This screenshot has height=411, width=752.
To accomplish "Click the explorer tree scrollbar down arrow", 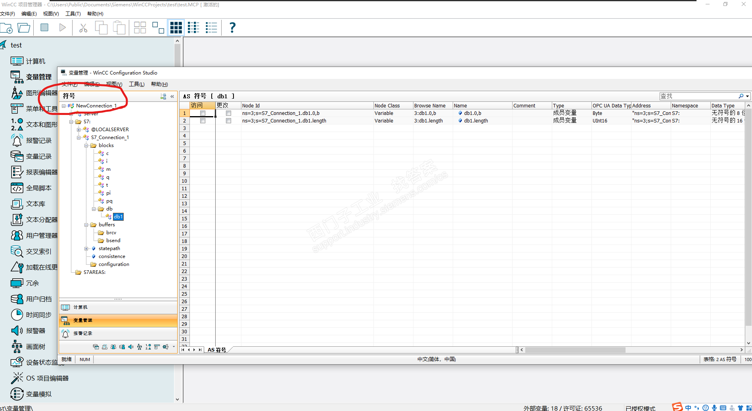I will (x=177, y=400).
